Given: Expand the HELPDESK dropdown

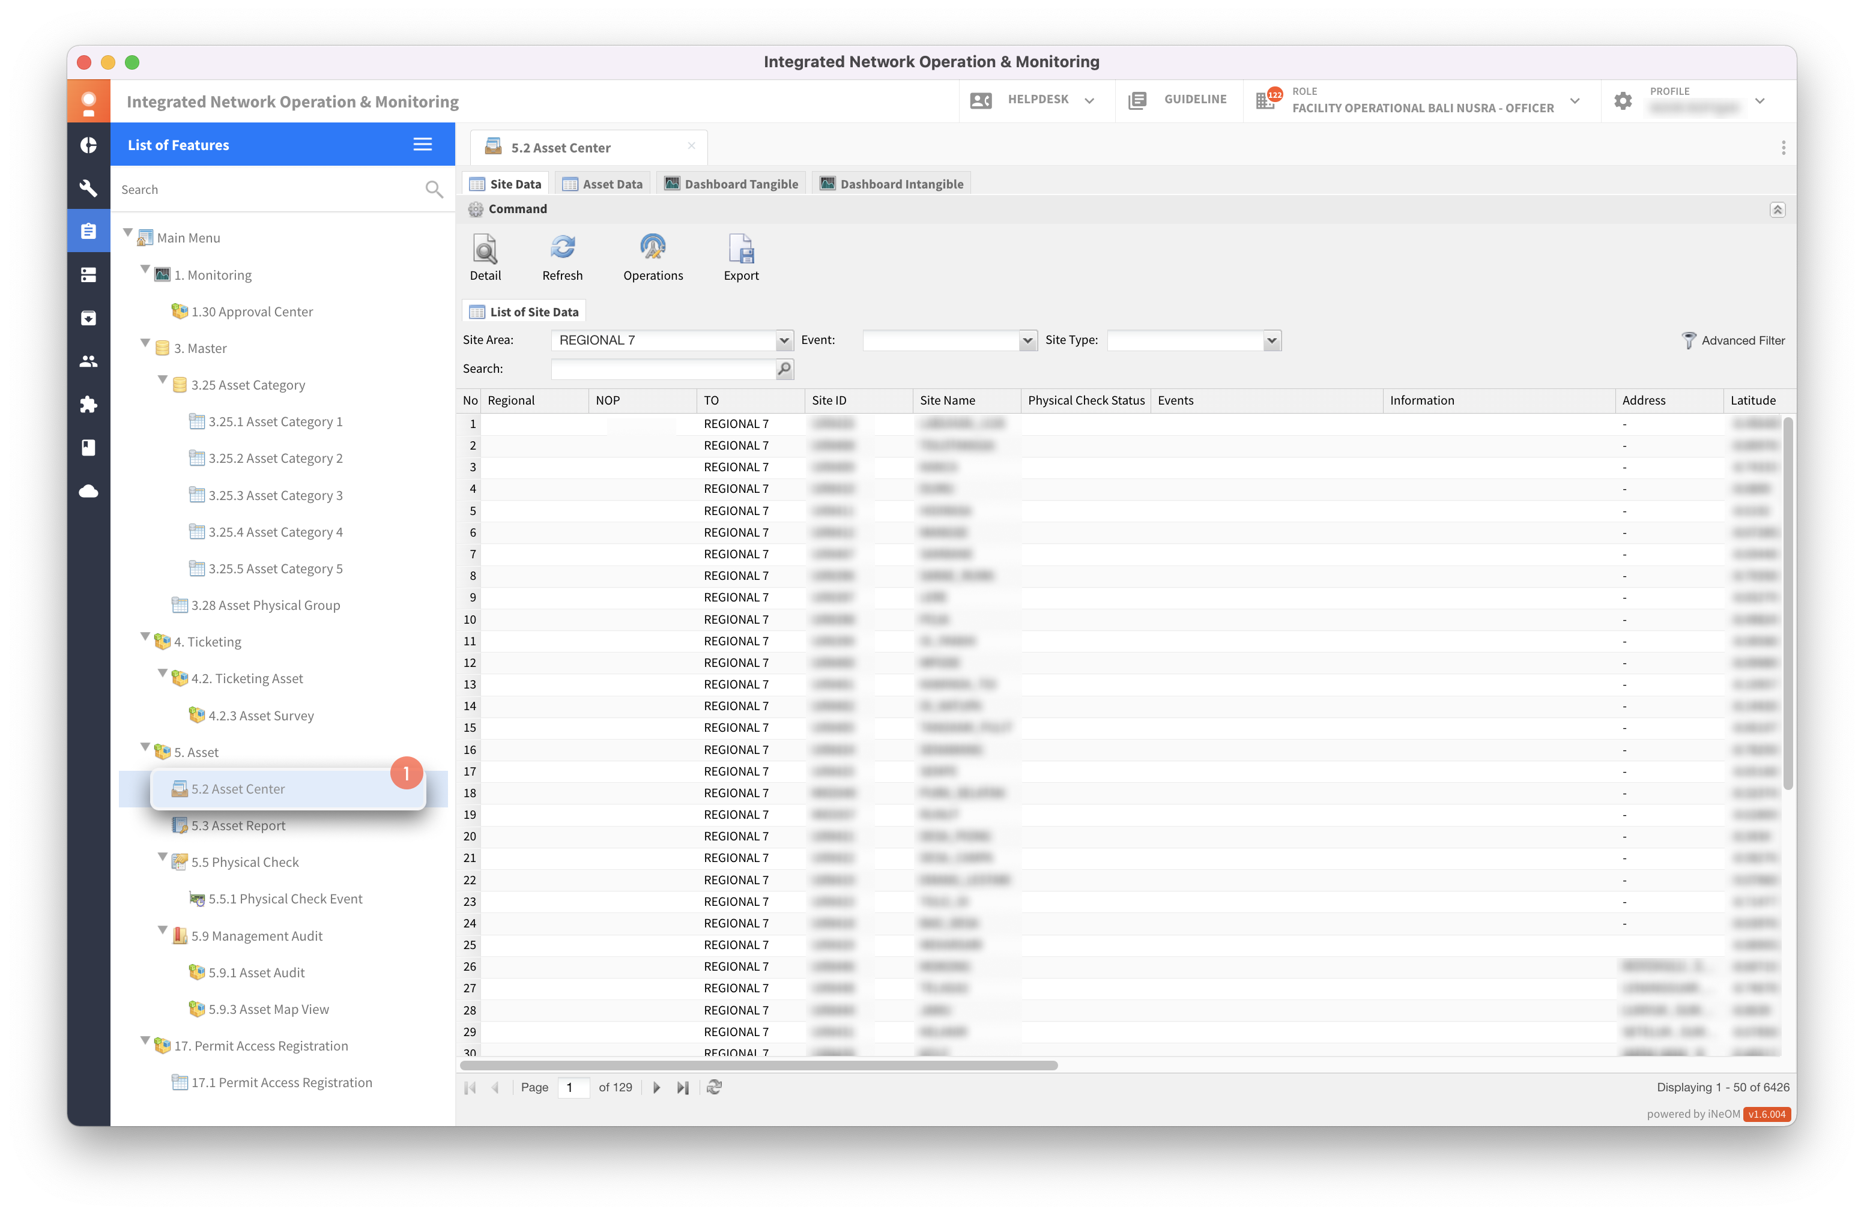Looking at the screenshot, I should point(1089,100).
